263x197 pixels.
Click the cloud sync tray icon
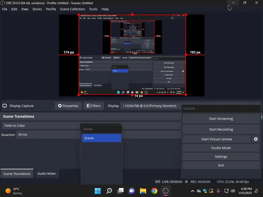pos(199,191)
